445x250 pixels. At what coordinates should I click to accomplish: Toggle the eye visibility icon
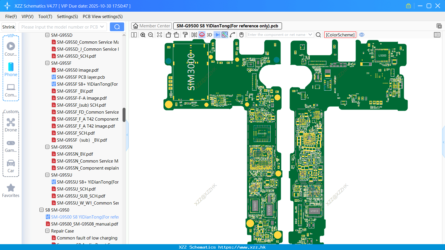362,35
